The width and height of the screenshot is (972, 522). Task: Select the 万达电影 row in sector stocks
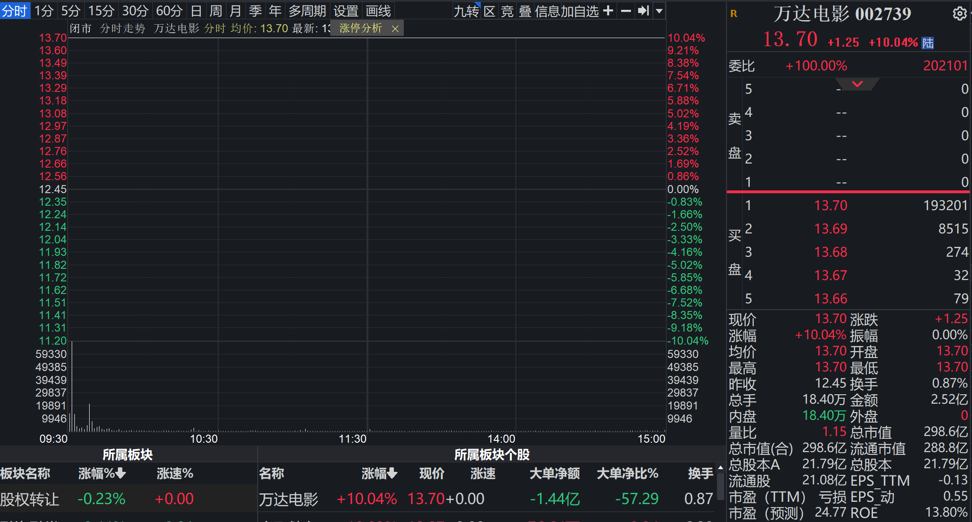pyautogui.click(x=488, y=499)
